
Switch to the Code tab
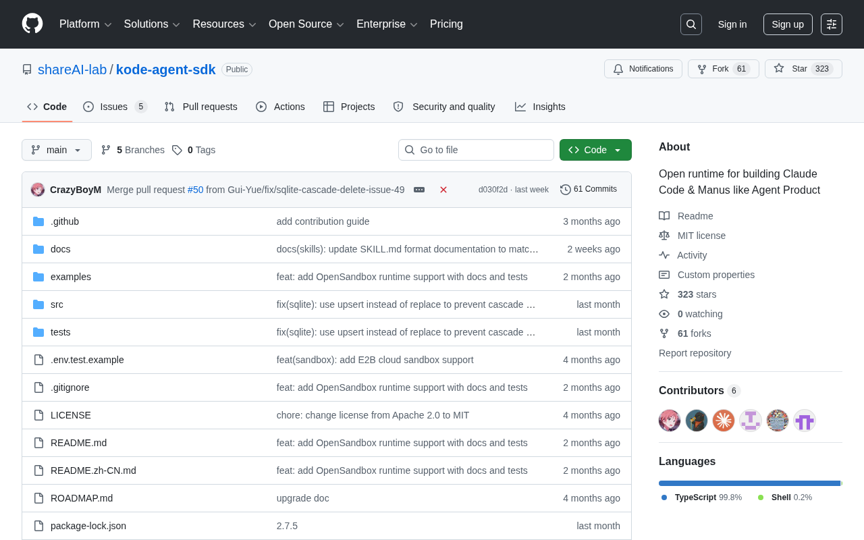[x=47, y=107]
